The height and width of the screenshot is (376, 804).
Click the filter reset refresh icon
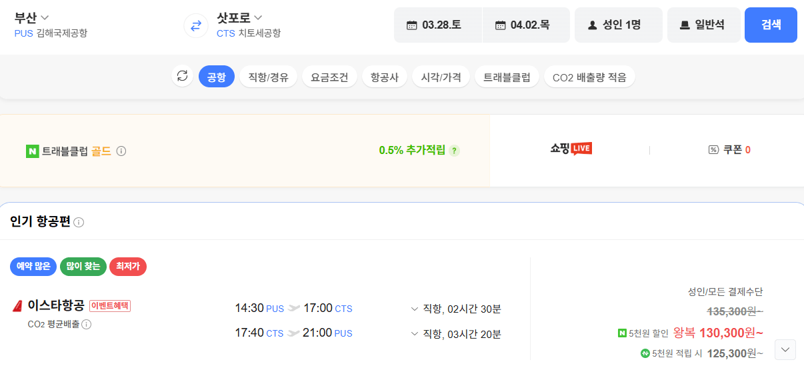tap(183, 75)
